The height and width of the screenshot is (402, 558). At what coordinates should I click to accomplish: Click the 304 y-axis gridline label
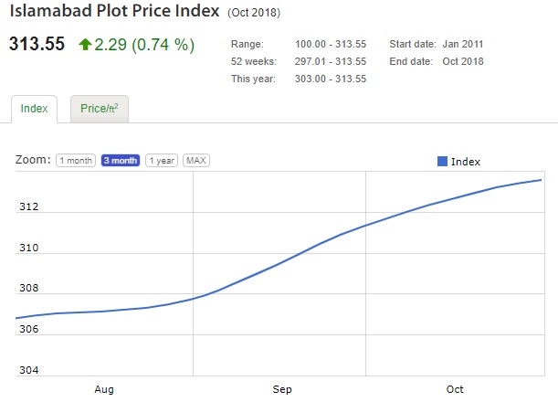coord(27,370)
